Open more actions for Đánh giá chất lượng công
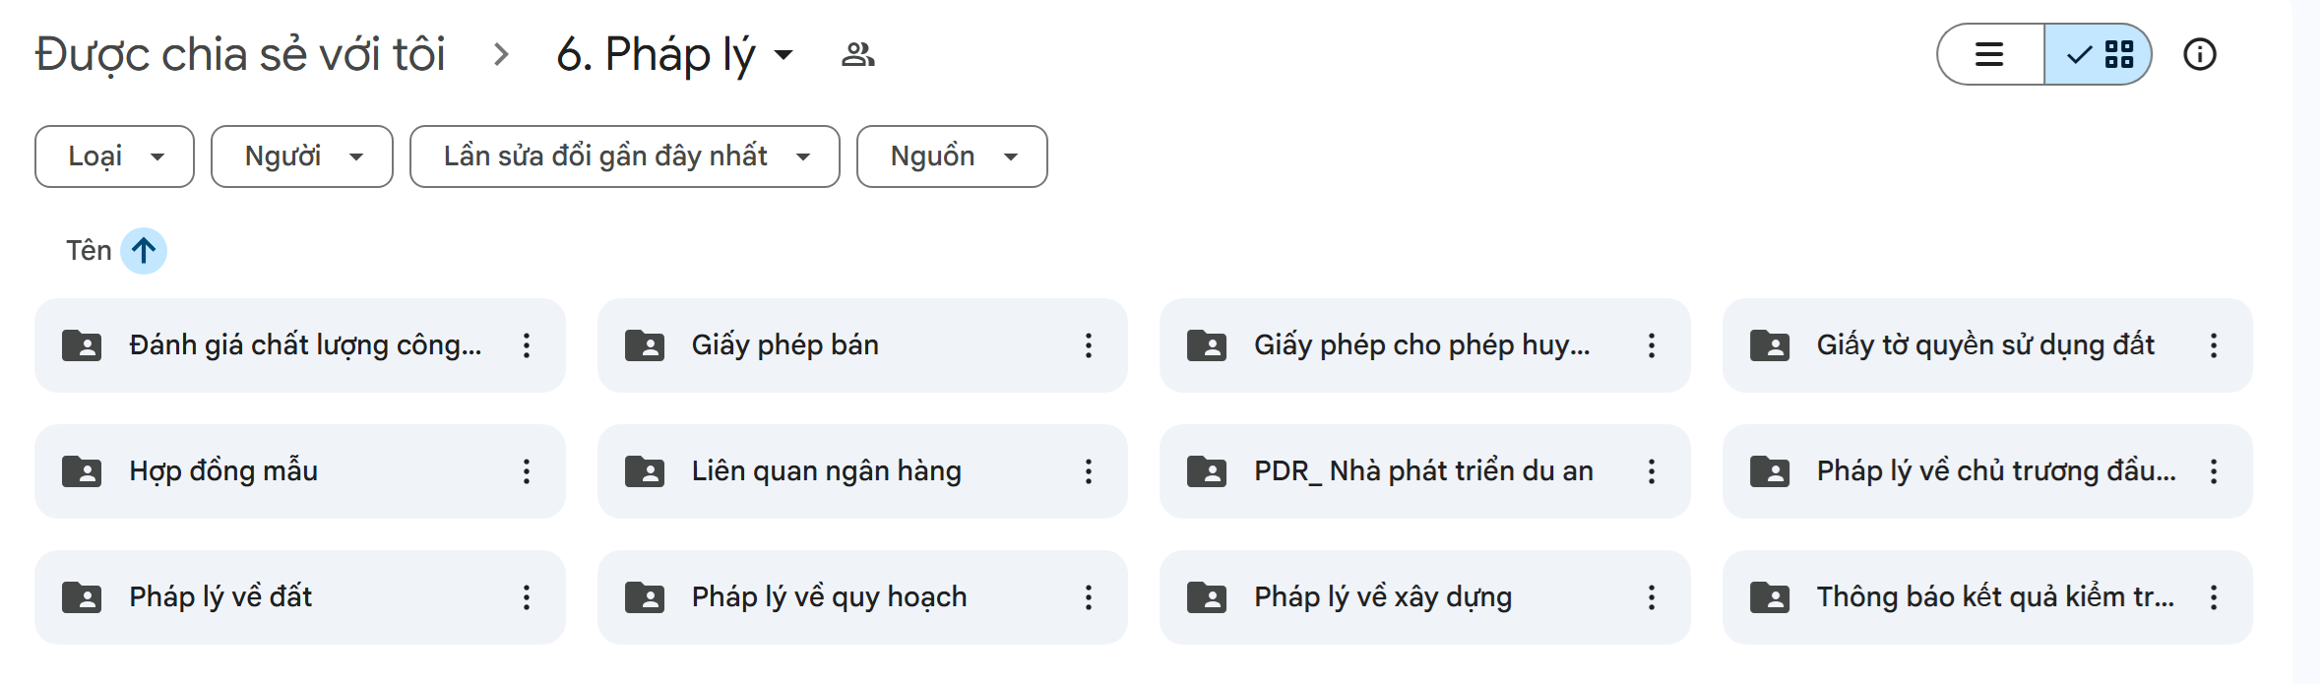This screenshot has height=684, width=2320. click(527, 345)
